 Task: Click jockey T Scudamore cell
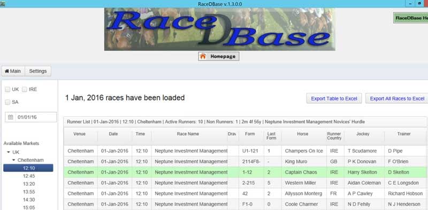point(364,151)
